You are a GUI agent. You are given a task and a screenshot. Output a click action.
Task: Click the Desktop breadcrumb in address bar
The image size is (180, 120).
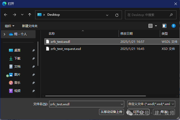tap(53, 15)
